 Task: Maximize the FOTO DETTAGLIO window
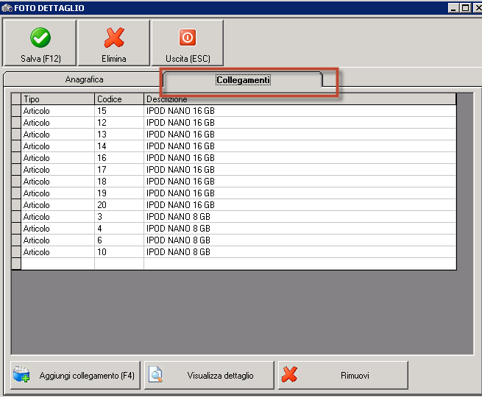pos(465,8)
